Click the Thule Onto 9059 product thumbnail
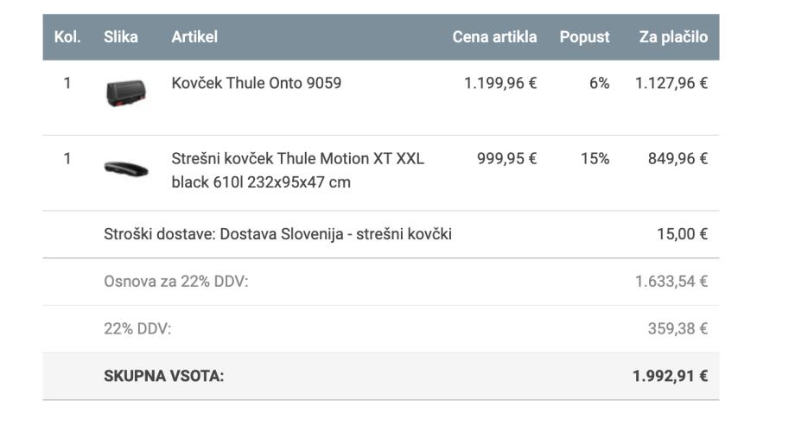Screen dimensions: 795x445 (126, 91)
